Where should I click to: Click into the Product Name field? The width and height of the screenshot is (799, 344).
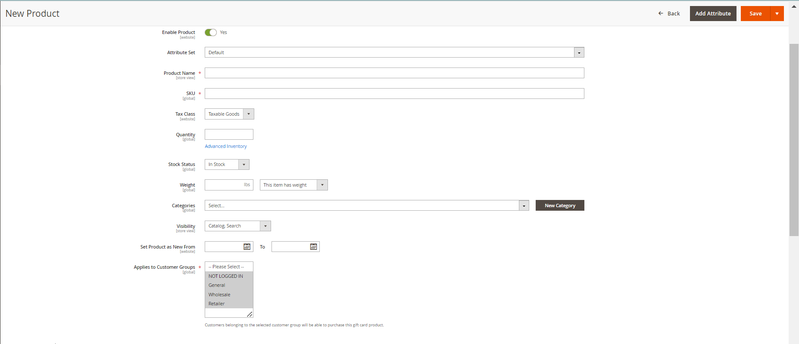[394, 73]
